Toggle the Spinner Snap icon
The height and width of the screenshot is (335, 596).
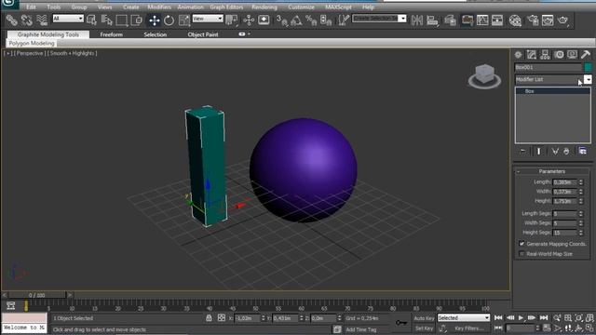click(x=326, y=20)
